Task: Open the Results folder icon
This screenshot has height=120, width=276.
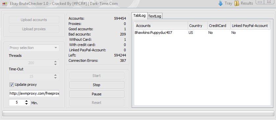Action: click(x=237, y=3)
